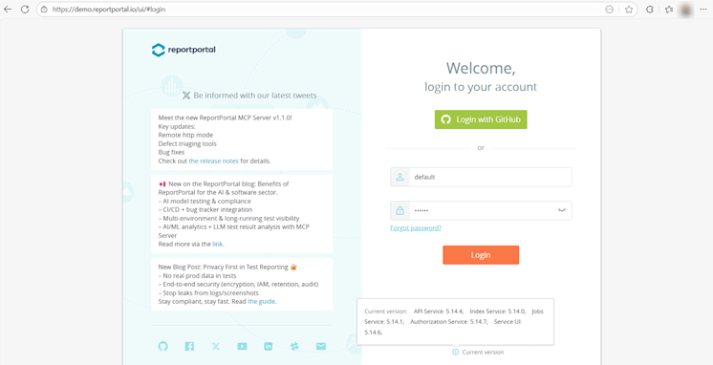The image size is (713, 365).
Task: Focus the password input field
Action: pyautogui.click(x=481, y=210)
